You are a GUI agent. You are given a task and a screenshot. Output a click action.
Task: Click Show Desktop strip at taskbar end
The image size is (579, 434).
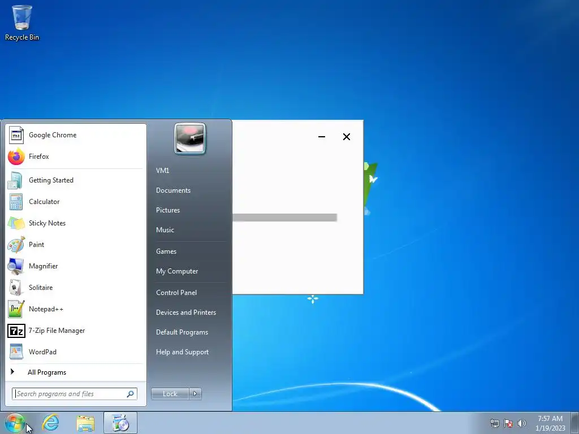[575, 423]
